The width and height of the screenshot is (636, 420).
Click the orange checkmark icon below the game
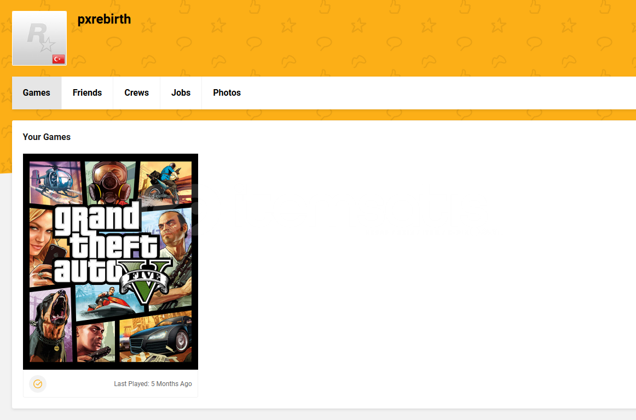(x=38, y=384)
